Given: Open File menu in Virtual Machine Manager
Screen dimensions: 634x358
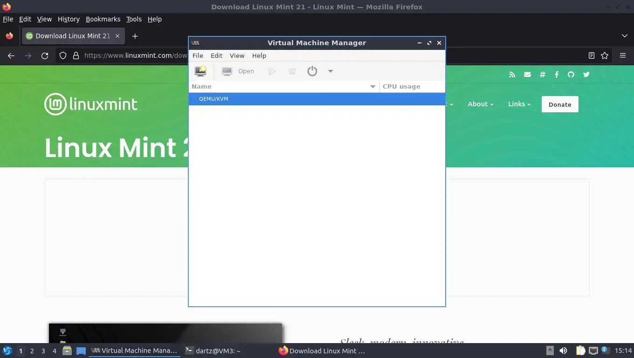Looking at the screenshot, I should click(198, 55).
